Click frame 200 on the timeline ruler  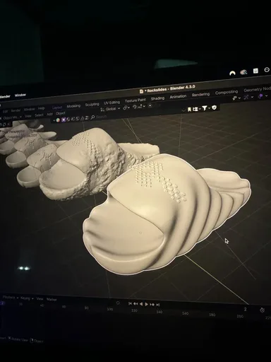click(x=240, y=316)
